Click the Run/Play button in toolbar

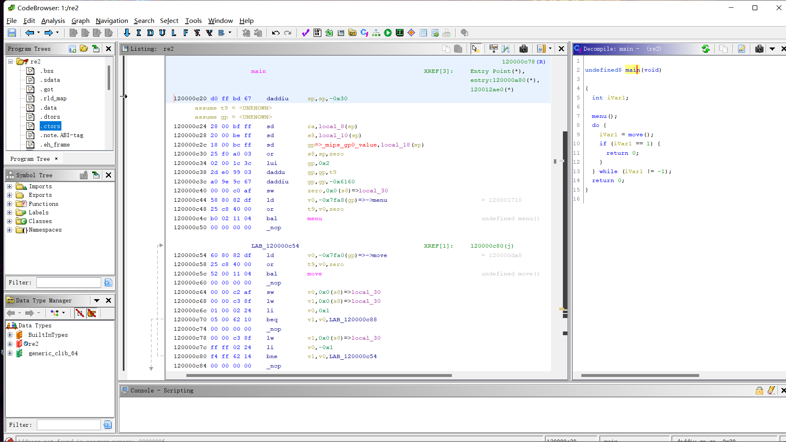click(x=388, y=34)
